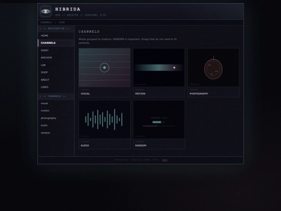Click the CHANNELS breadcrumb in the status strip
Viewport: 281px width, 211px height.
pos(46,22)
